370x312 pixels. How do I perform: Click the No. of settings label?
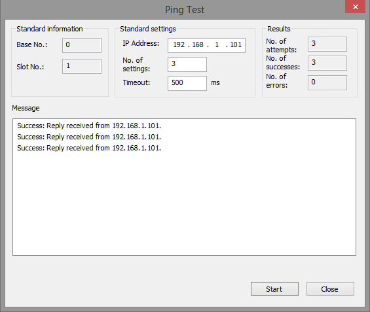pos(136,65)
